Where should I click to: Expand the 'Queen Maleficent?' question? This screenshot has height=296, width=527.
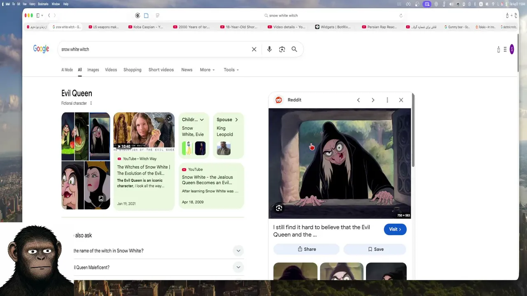click(x=238, y=268)
